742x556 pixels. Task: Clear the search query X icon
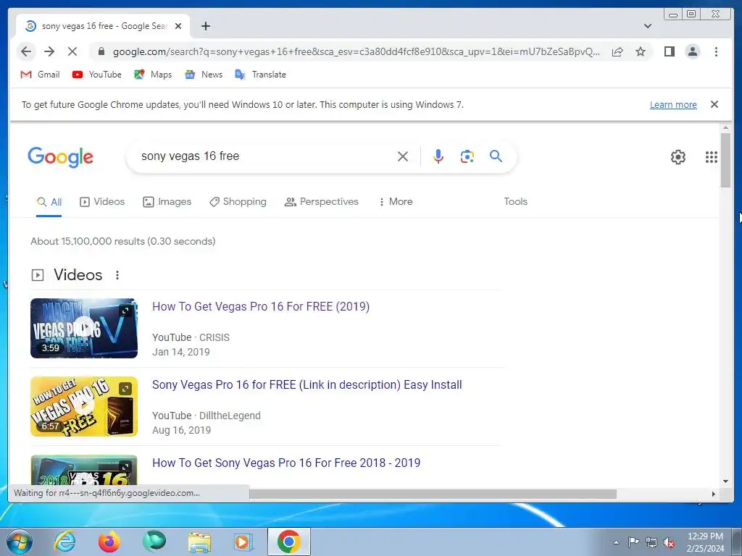(403, 156)
